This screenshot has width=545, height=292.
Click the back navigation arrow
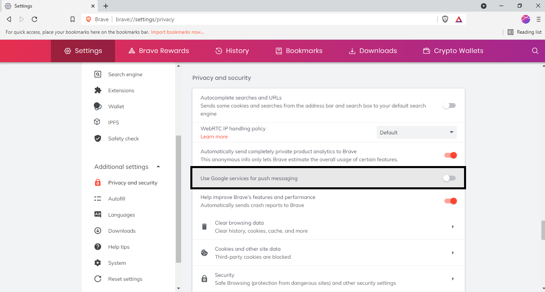click(x=9, y=19)
